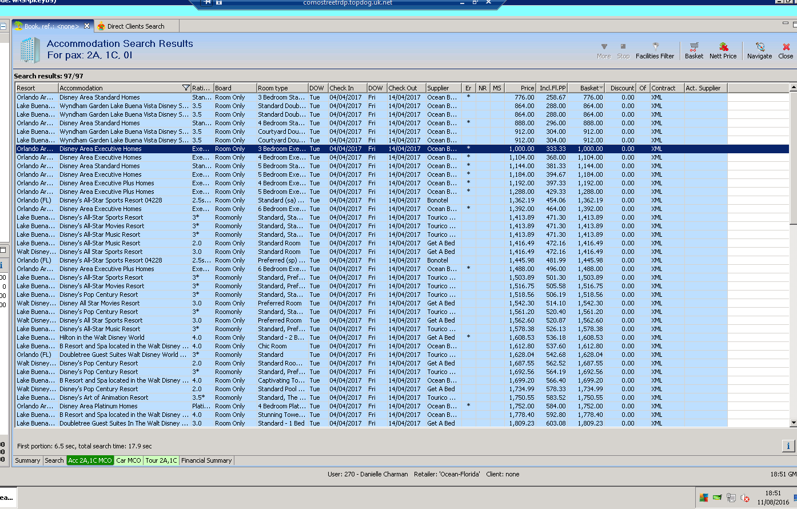
Task: Open the Tour 2A,1C tab
Action: pyautogui.click(x=161, y=460)
